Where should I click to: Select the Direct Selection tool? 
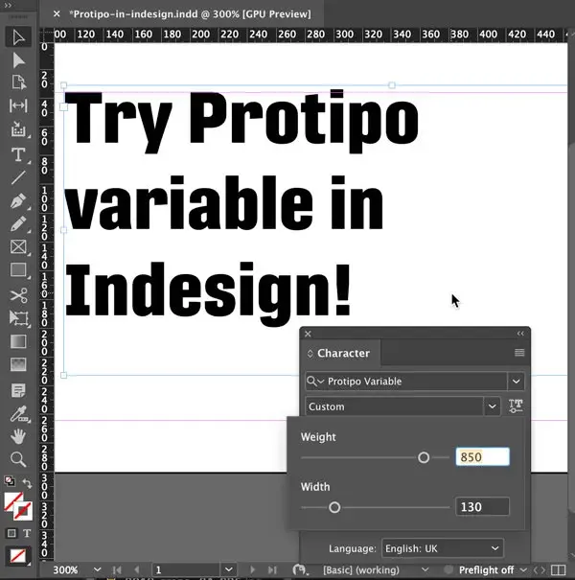click(18, 60)
